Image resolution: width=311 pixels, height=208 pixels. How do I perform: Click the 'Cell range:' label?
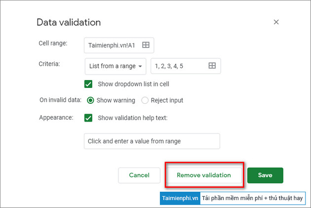(x=53, y=43)
